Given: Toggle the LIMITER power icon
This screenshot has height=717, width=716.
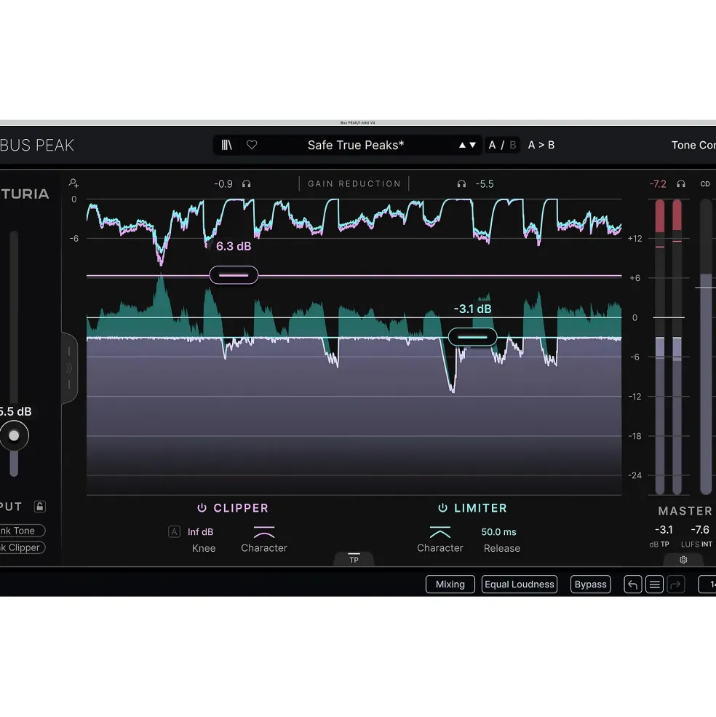Looking at the screenshot, I should tap(442, 508).
